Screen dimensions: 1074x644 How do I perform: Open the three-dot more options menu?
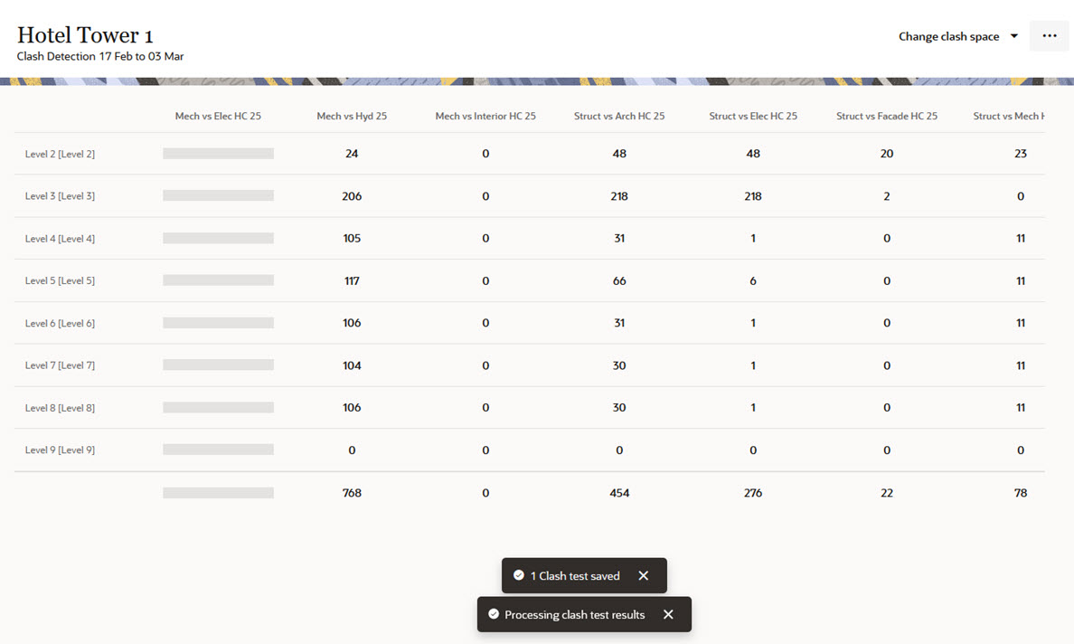[x=1049, y=36]
